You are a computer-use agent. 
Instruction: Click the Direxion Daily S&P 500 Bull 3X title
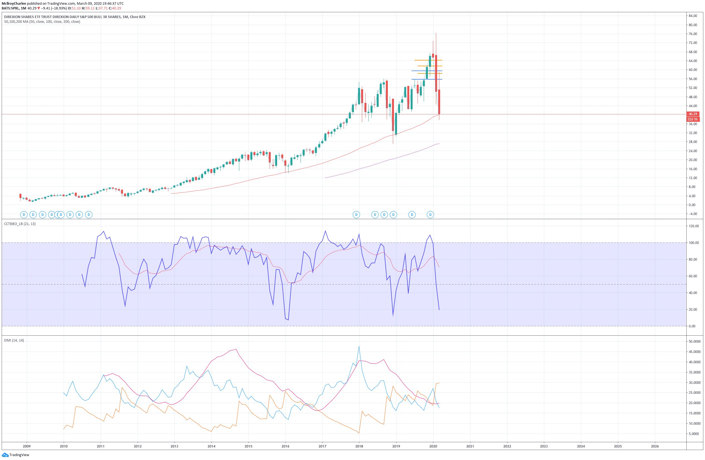pos(75,17)
